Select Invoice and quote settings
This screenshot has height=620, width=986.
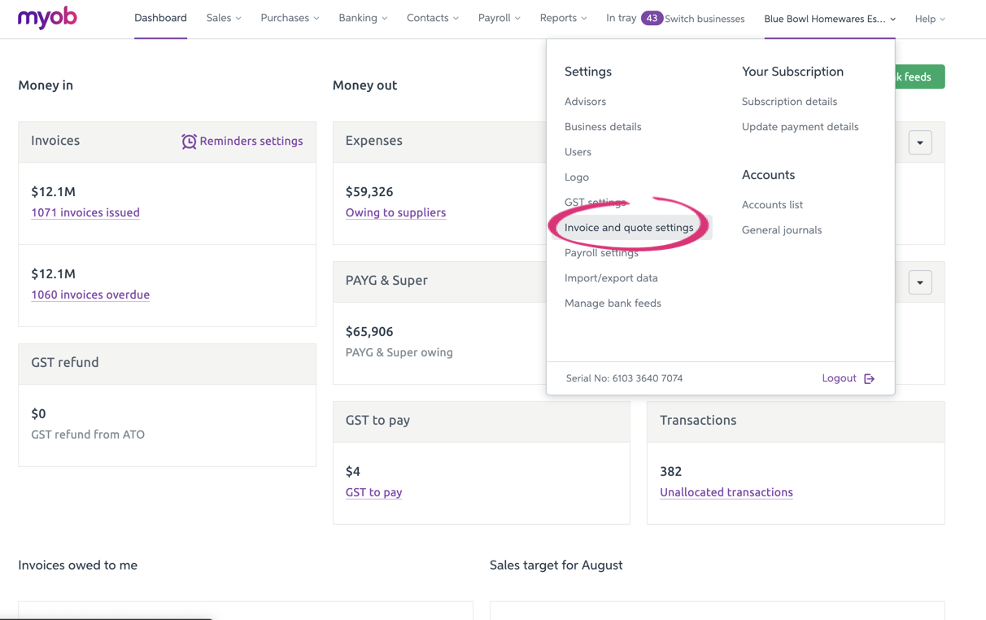(x=629, y=228)
